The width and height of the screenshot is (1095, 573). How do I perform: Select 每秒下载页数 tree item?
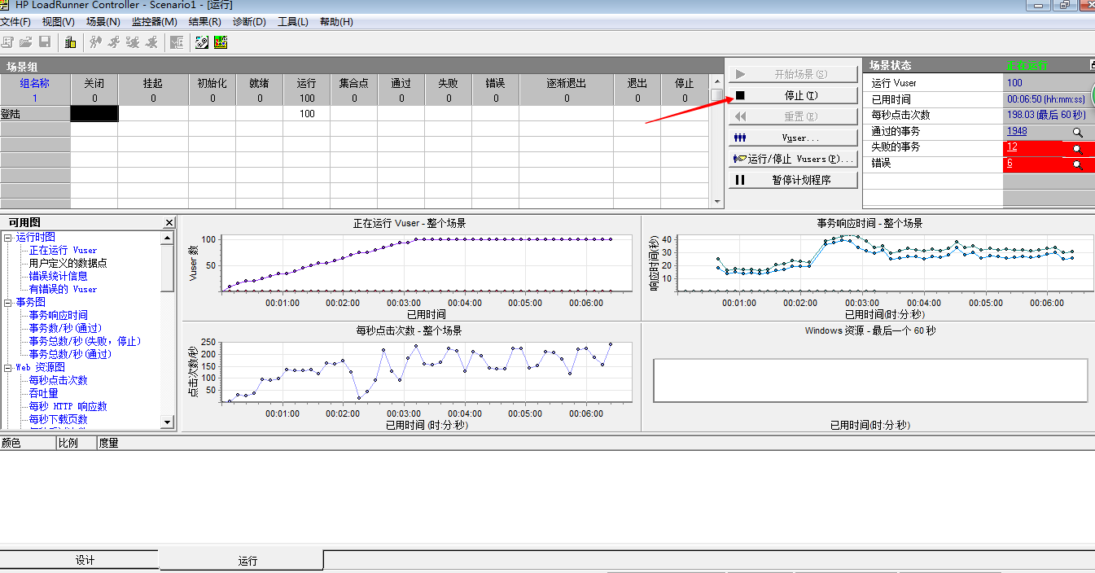58,419
